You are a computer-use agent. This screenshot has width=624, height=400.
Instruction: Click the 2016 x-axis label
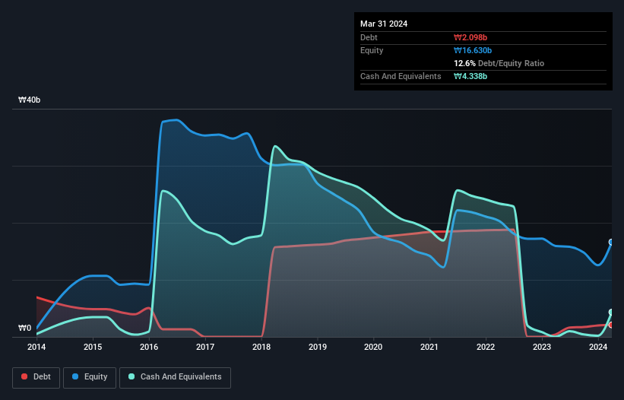149,347
